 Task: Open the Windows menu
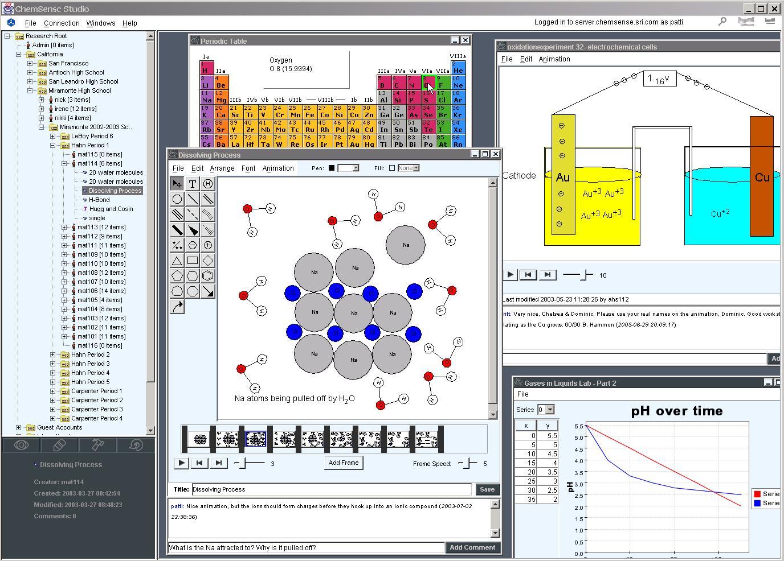(x=101, y=23)
